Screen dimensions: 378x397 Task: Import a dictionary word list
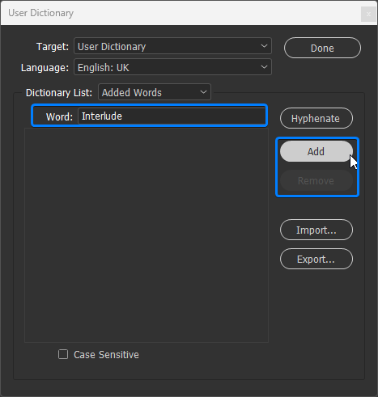[316, 230]
